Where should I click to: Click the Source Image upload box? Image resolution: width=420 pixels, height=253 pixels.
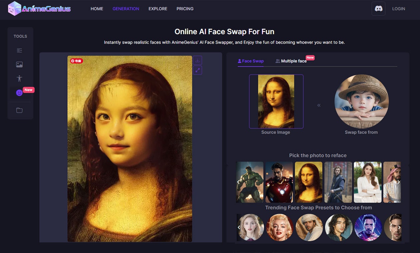coord(276,101)
